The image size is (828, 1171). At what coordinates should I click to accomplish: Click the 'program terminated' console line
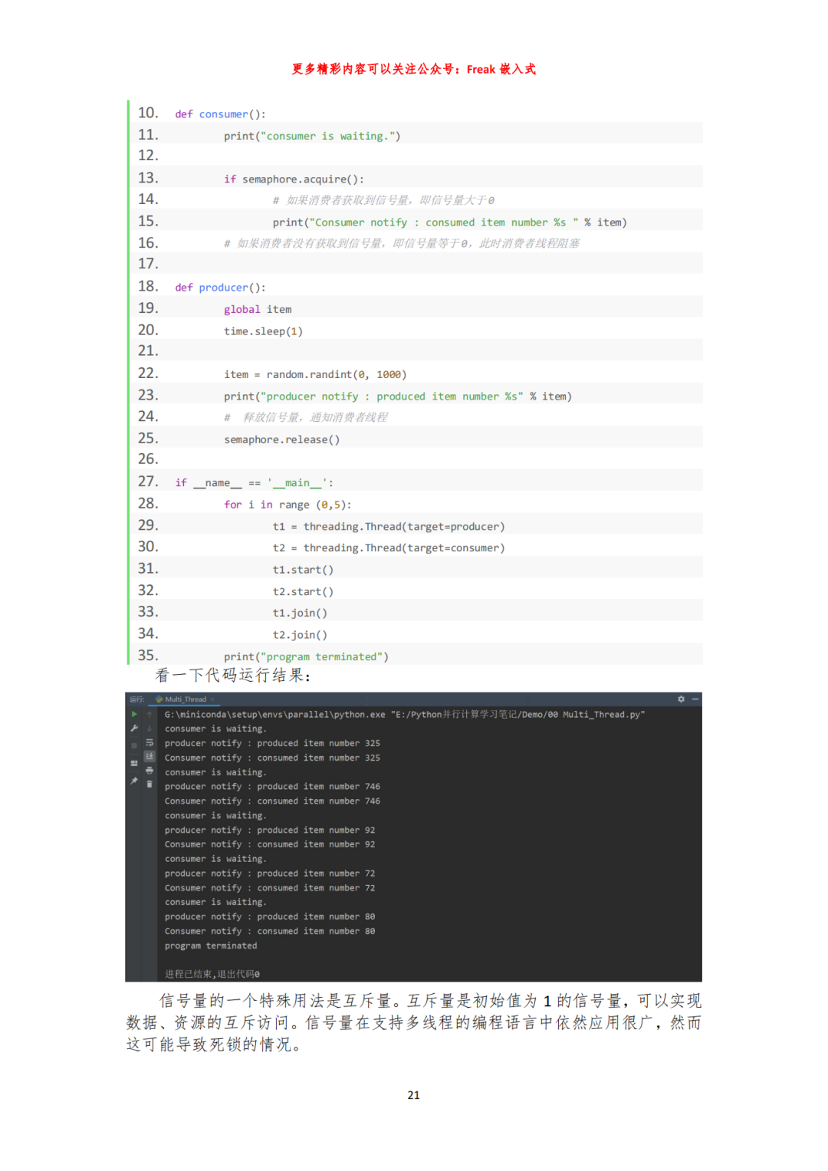click(x=211, y=946)
